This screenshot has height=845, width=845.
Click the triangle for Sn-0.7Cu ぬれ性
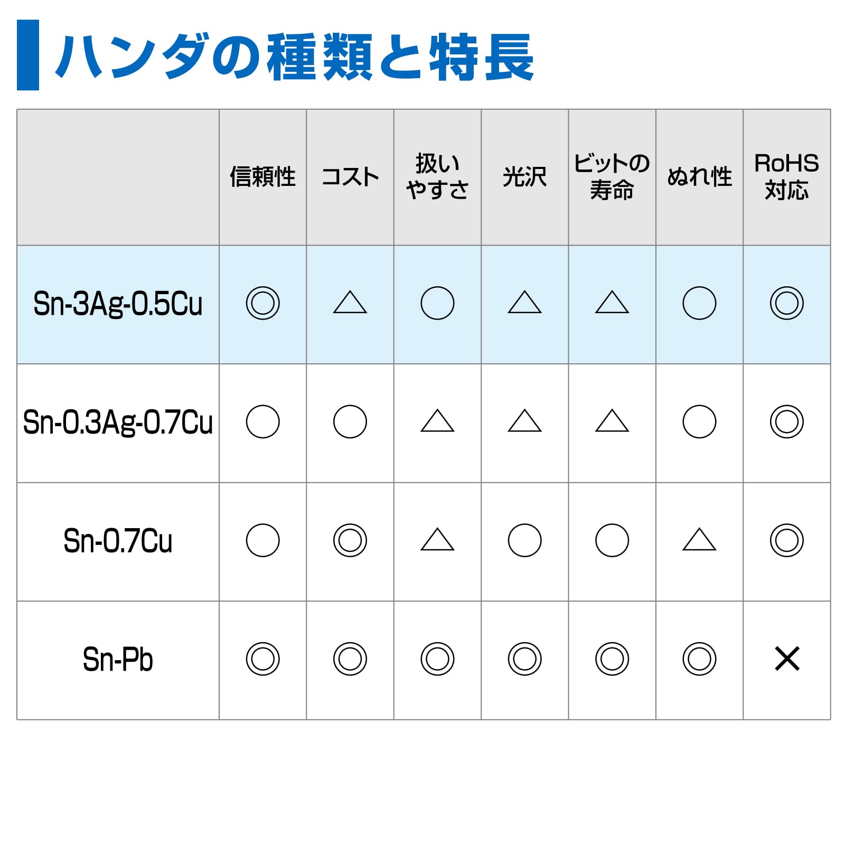coord(699,539)
